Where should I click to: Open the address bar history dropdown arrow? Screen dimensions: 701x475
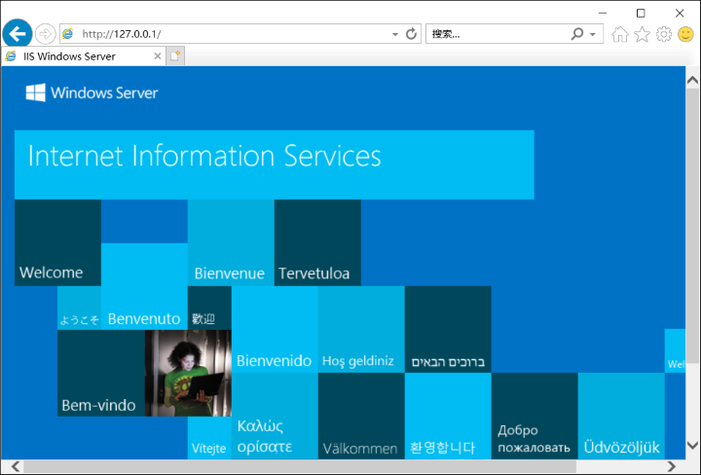pos(395,34)
